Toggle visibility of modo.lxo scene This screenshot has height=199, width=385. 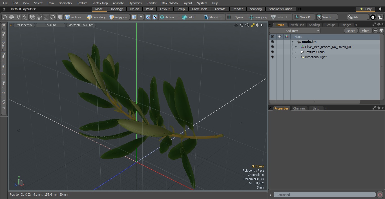[272, 42]
